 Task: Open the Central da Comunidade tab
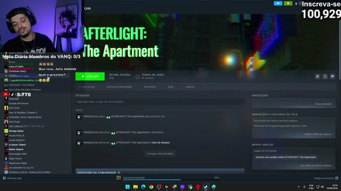(119, 87)
